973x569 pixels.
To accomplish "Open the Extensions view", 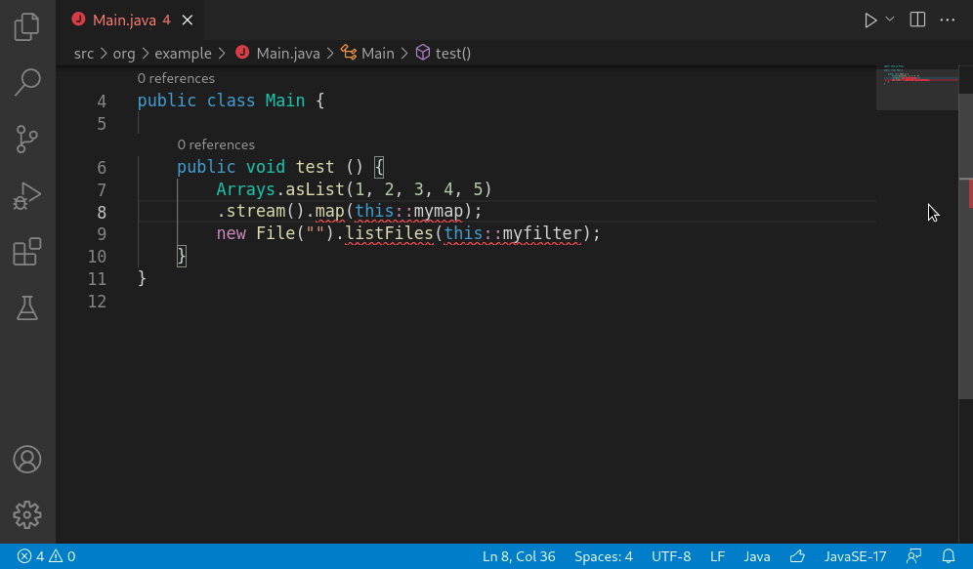I will click(27, 253).
